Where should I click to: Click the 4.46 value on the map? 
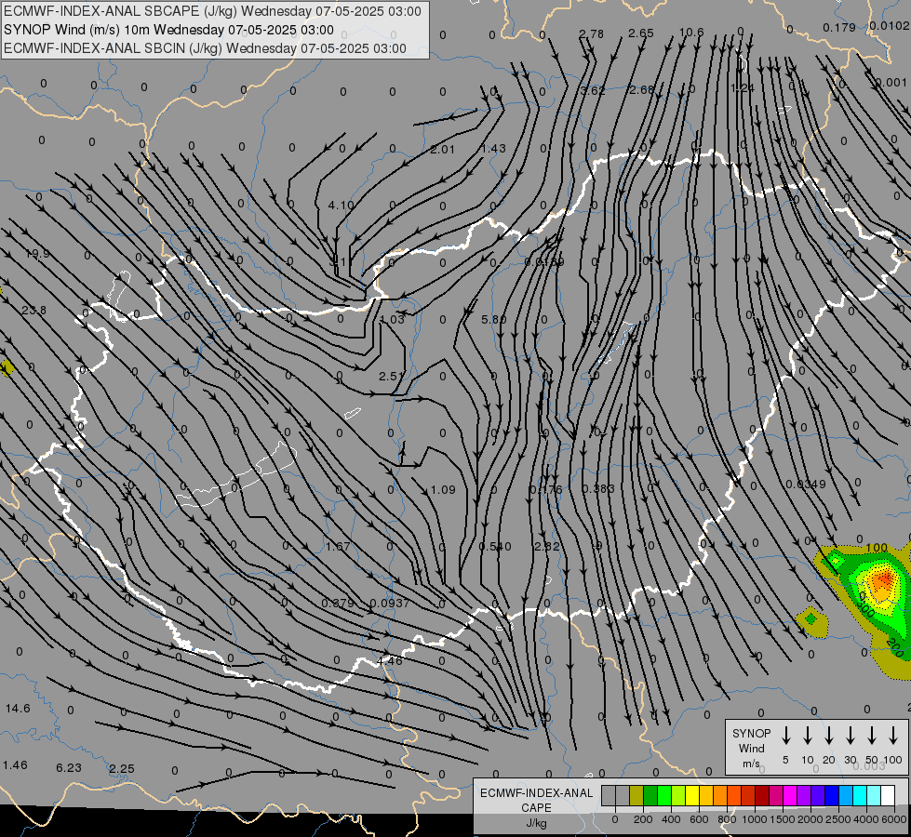pos(389,660)
